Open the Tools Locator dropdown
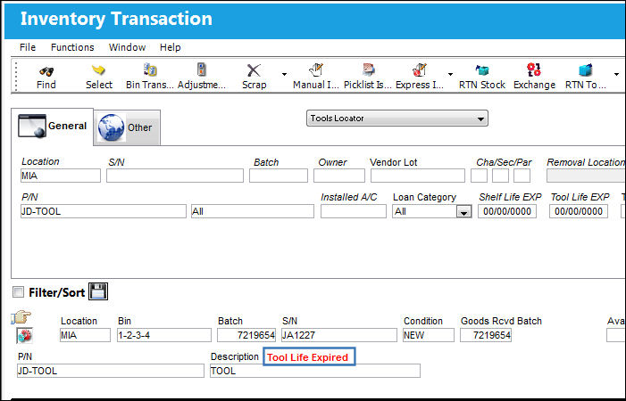 396,119
